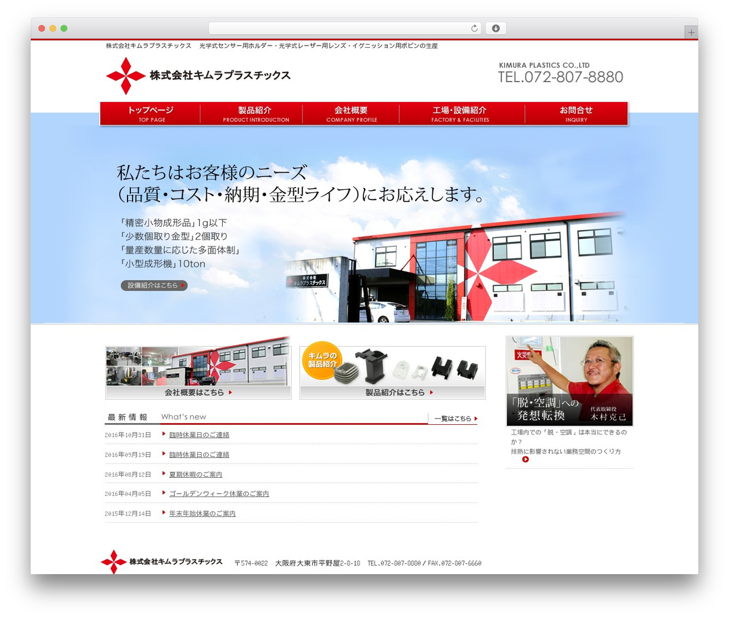This screenshot has height=618, width=729.
Task: Click the KIMURA PLASTICS CO.,LTD text
Action: (x=544, y=66)
